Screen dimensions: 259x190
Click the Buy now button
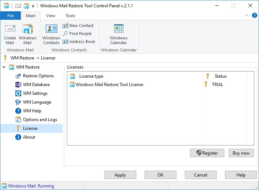pos(241,153)
